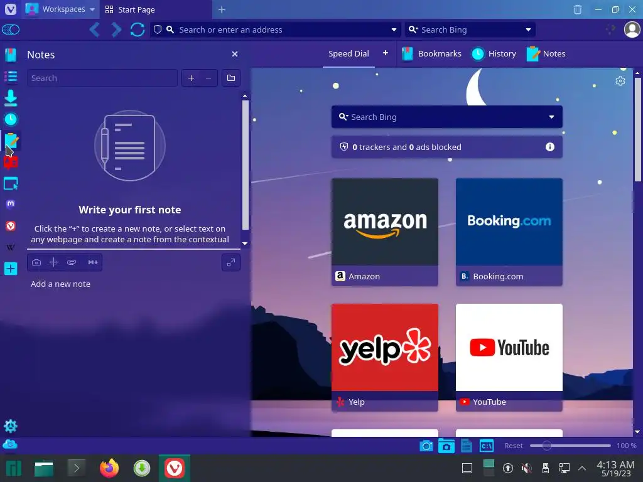The image size is (643, 482).
Task: Create a new note with plus
Action: (191, 78)
